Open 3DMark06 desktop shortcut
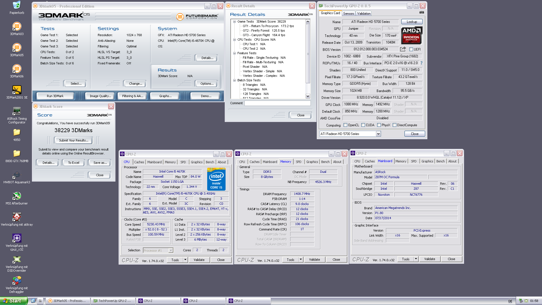 [x=17, y=71]
